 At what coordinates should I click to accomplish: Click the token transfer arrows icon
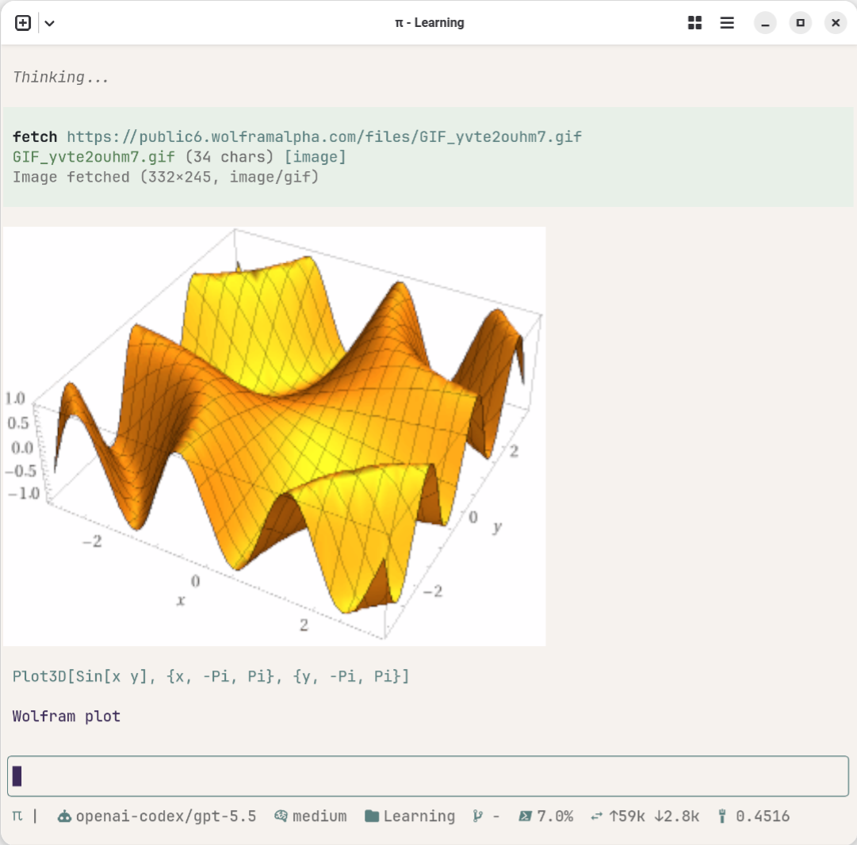click(x=596, y=816)
